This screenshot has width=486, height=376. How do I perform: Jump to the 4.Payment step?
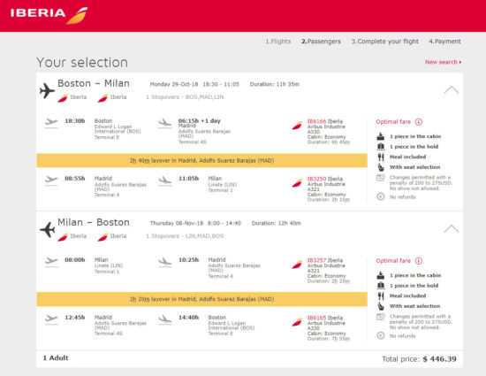[x=444, y=42]
